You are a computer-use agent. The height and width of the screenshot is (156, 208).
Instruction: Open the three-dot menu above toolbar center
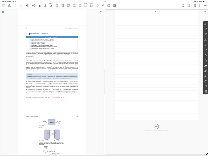coord(104,2)
